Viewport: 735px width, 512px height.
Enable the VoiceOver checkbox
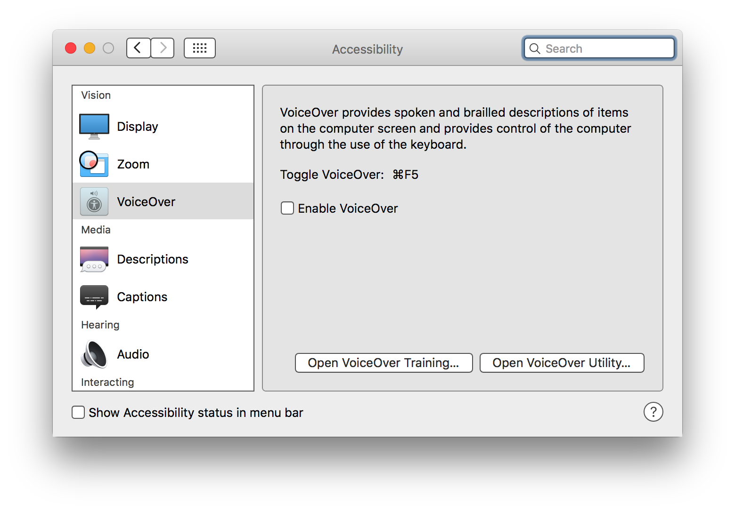click(x=287, y=208)
